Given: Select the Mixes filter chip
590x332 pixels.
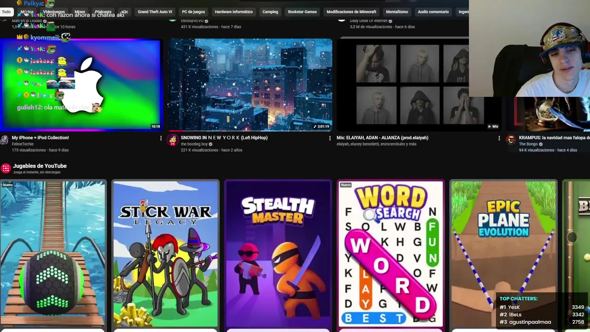Looking at the screenshot, I should pyautogui.click(x=80, y=12).
